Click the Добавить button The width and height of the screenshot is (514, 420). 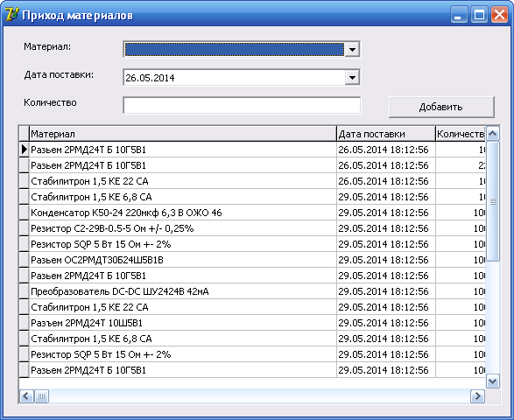point(441,107)
